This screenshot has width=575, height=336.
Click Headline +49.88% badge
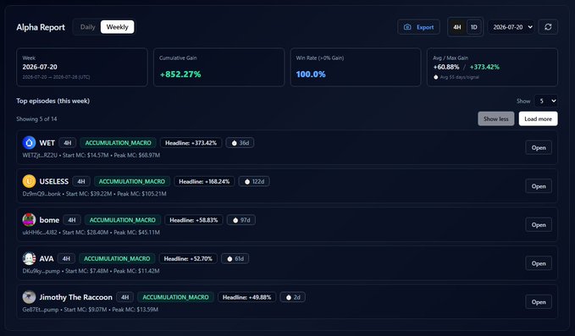(246, 297)
